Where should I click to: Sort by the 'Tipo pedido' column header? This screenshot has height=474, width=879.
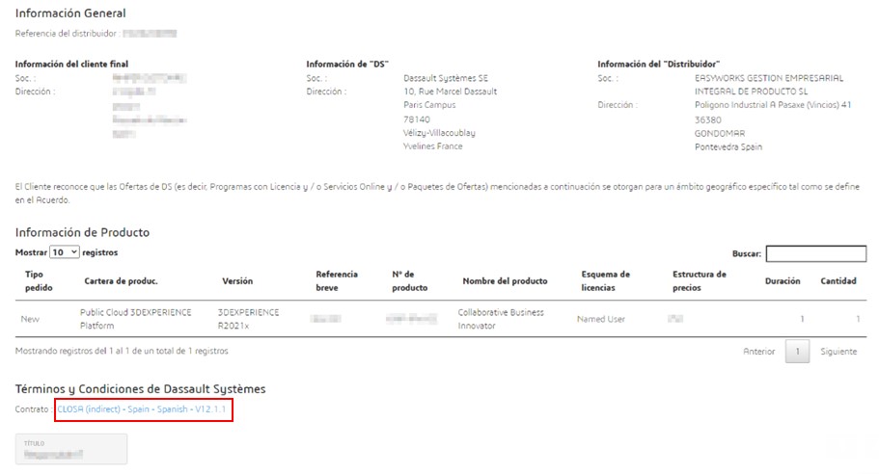coord(39,281)
